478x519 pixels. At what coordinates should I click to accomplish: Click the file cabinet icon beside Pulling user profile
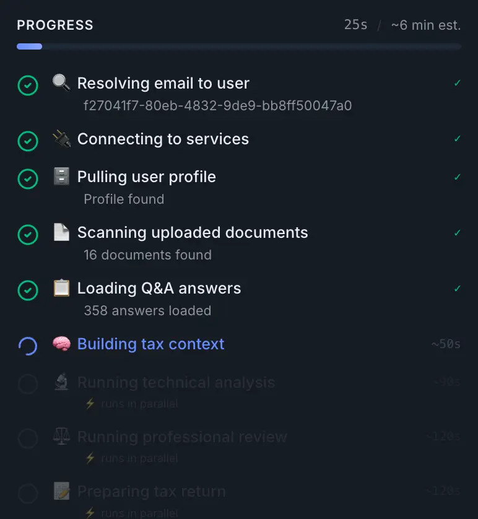61,177
